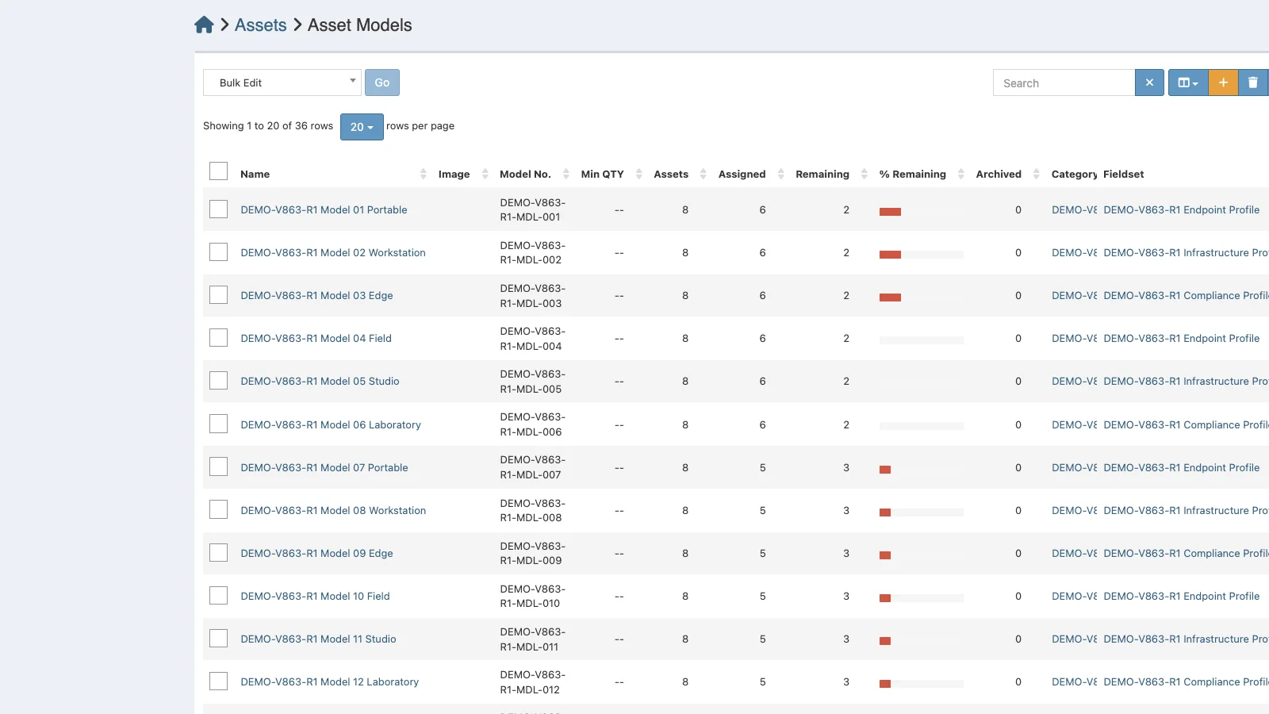1269x714 pixels.
Task: Sort by % Remaining column arrows
Action: pyautogui.click(x=961, y=174)
